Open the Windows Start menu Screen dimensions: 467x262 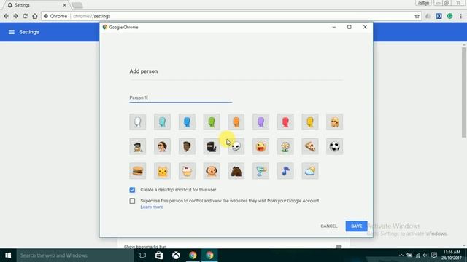pos(8,255)
